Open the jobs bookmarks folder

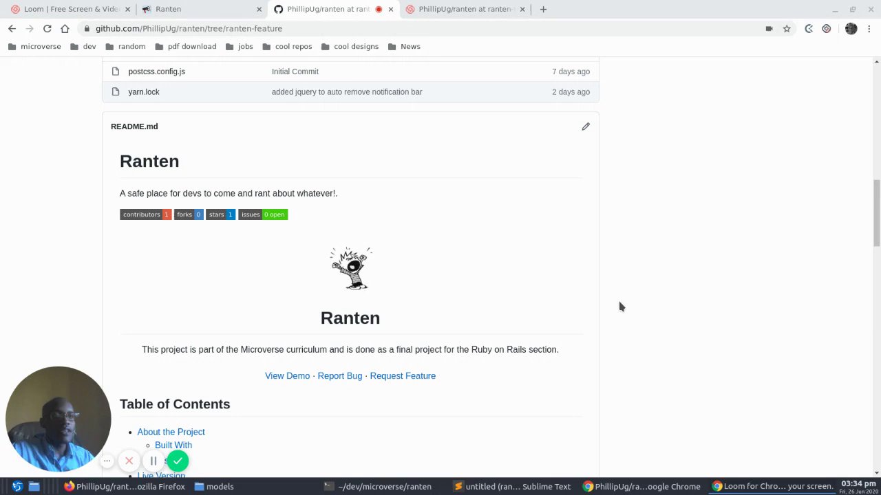coord(239,46)
